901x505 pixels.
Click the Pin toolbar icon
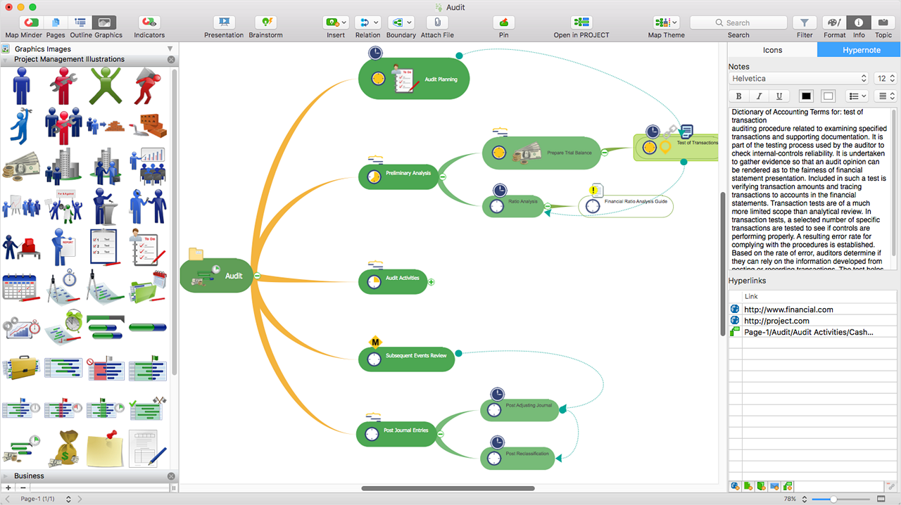click(x=503, y=23)
